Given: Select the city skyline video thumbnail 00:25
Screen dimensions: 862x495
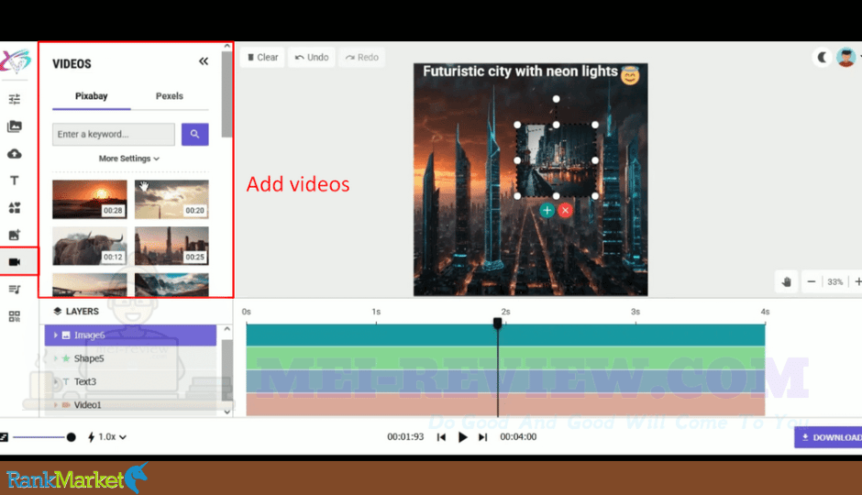Looking at the screenshot, I should click(x=171, y=246).
